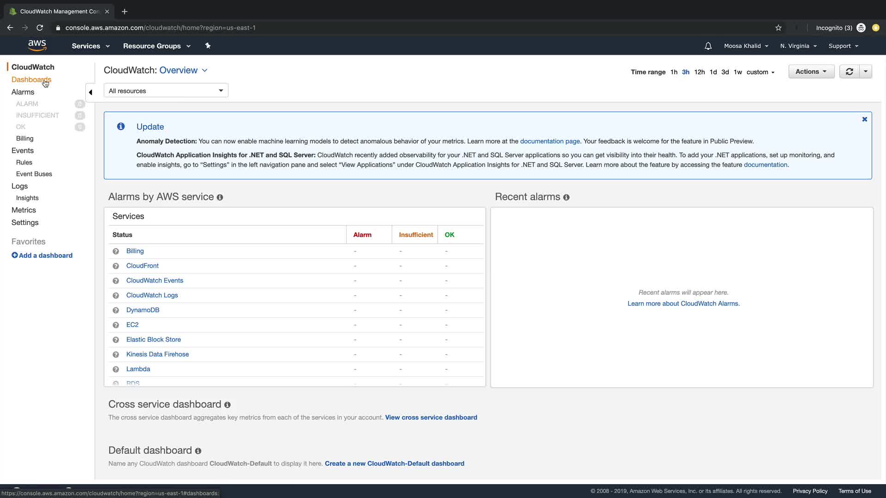The image size is (886, 498).
Task: Collapse the left navigation pane arrow
Action: [x=90, y=92]
